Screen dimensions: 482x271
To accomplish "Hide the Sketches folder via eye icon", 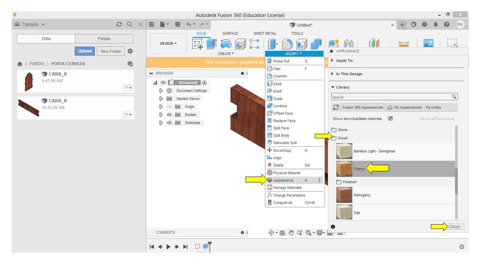I will click(169, 123).
